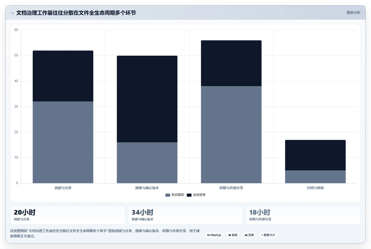Screen dimensions: 371x249
Task: Click the gray 阶段累积 bar for 权限与外部分享
Action: click(x=231, y=135)
